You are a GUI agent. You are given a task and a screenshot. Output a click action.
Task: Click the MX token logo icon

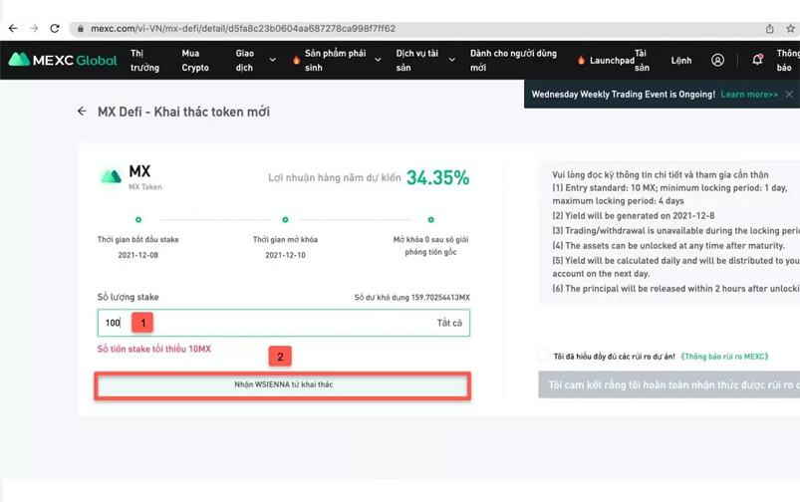pos(111,176)
